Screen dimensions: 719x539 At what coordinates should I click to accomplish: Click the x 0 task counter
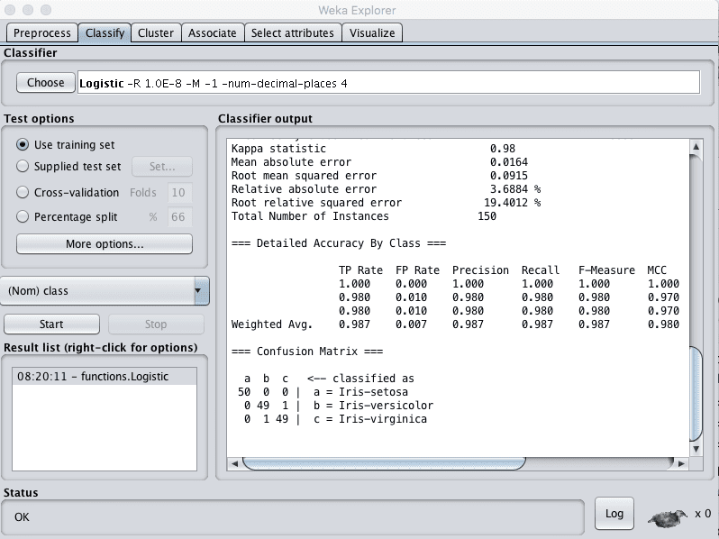coord(703,514)
